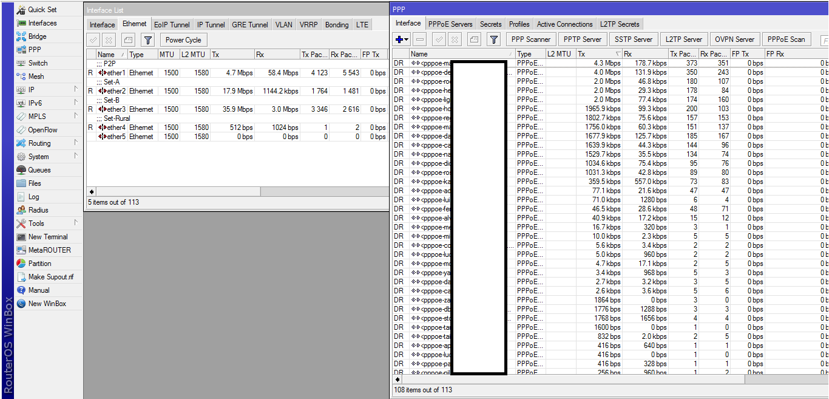The width and height of the screenshot is (829, 399).
Task: Open the GRE Tunnel tab
Action: [x=250, y=25]
